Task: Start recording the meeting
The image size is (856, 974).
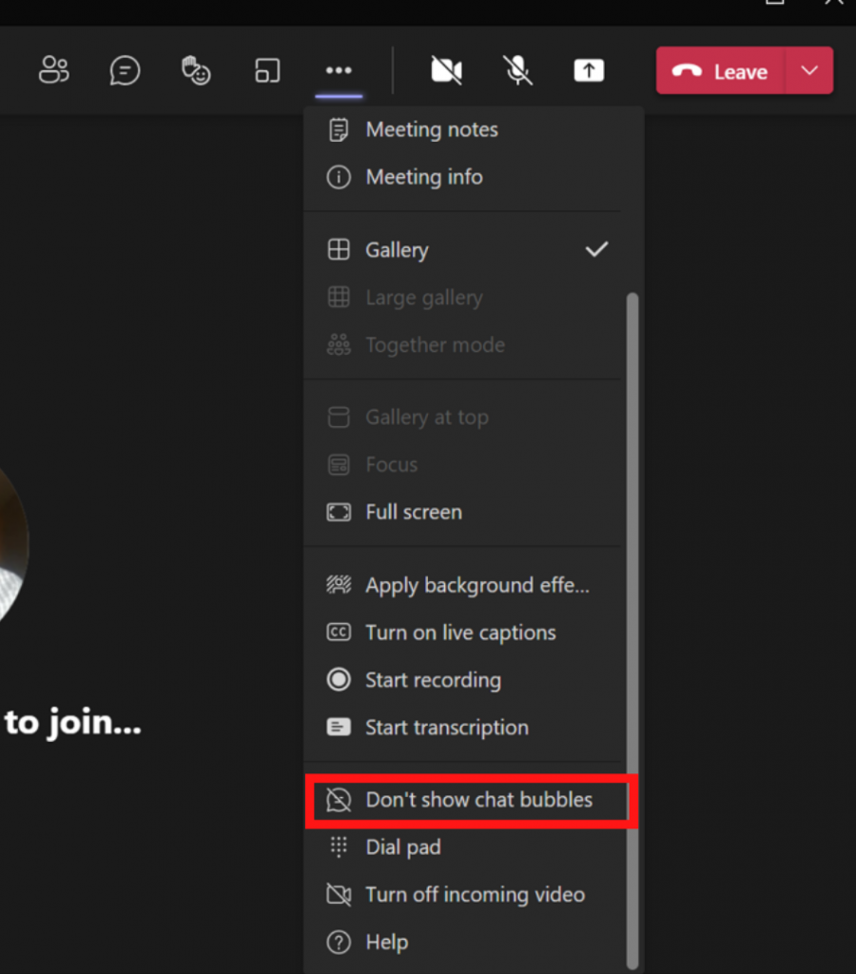Action: (463, 680)
